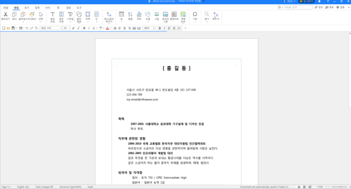The image size is (351, 189).
Task: Open Paragraph Shape dialog icon
Action: 61,17
